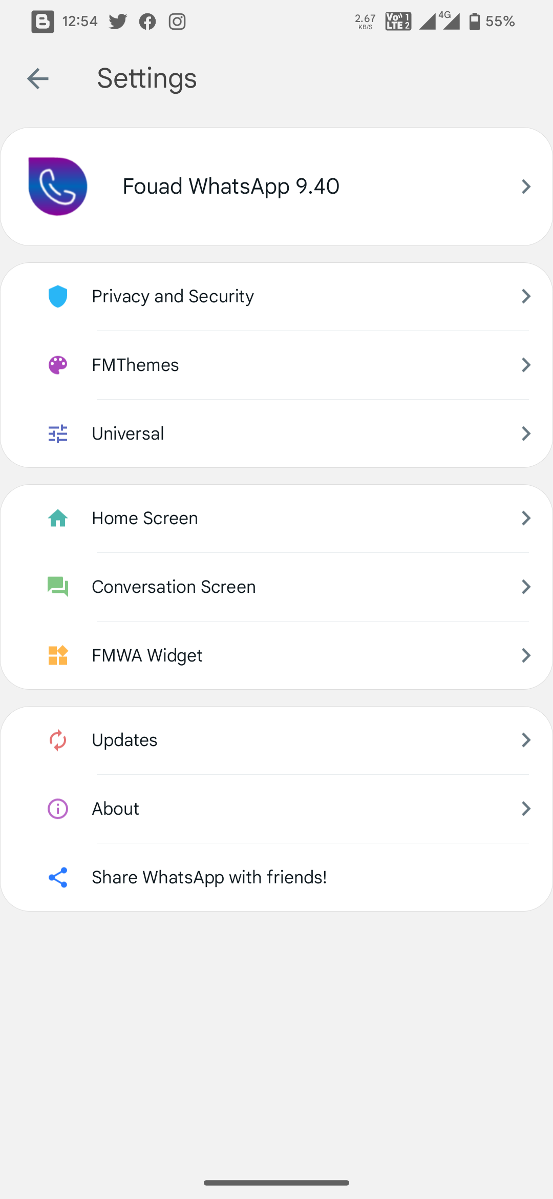The image size is (553, 1199).
Task: Tap the purple palette FMThemes icon
Action: [58, 365]
